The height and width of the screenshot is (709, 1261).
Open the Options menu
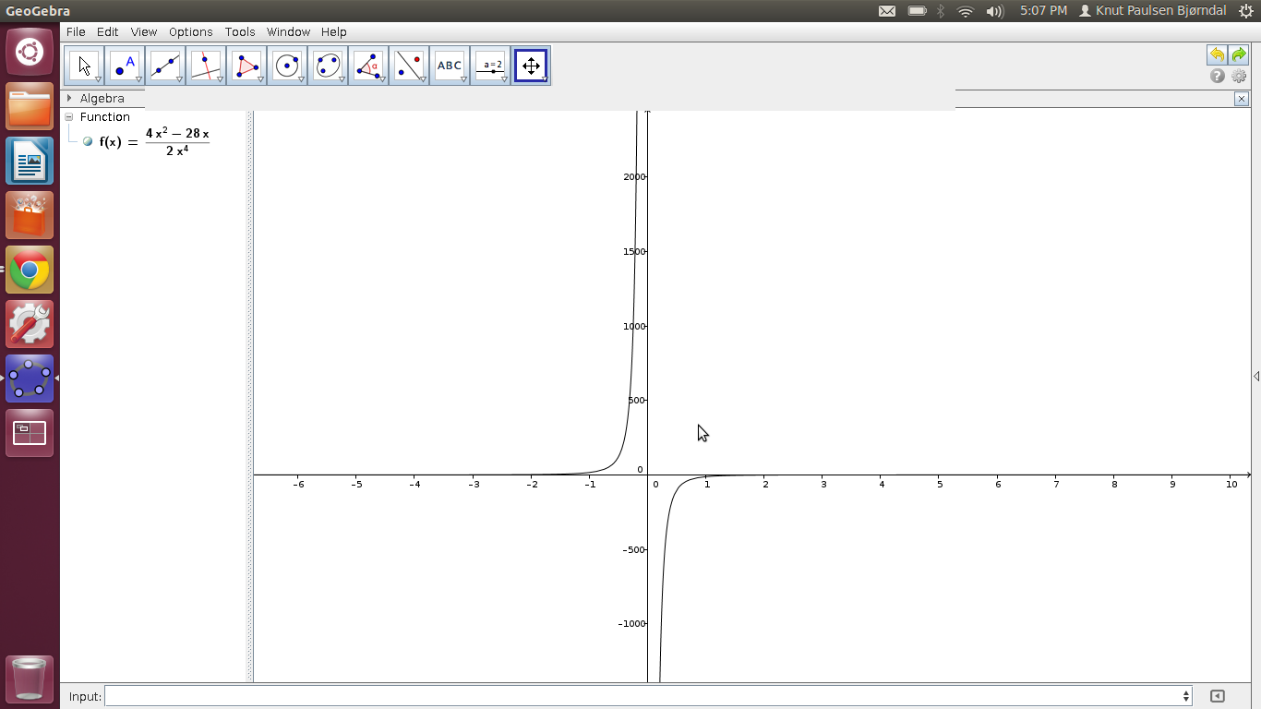click(191, 31)
